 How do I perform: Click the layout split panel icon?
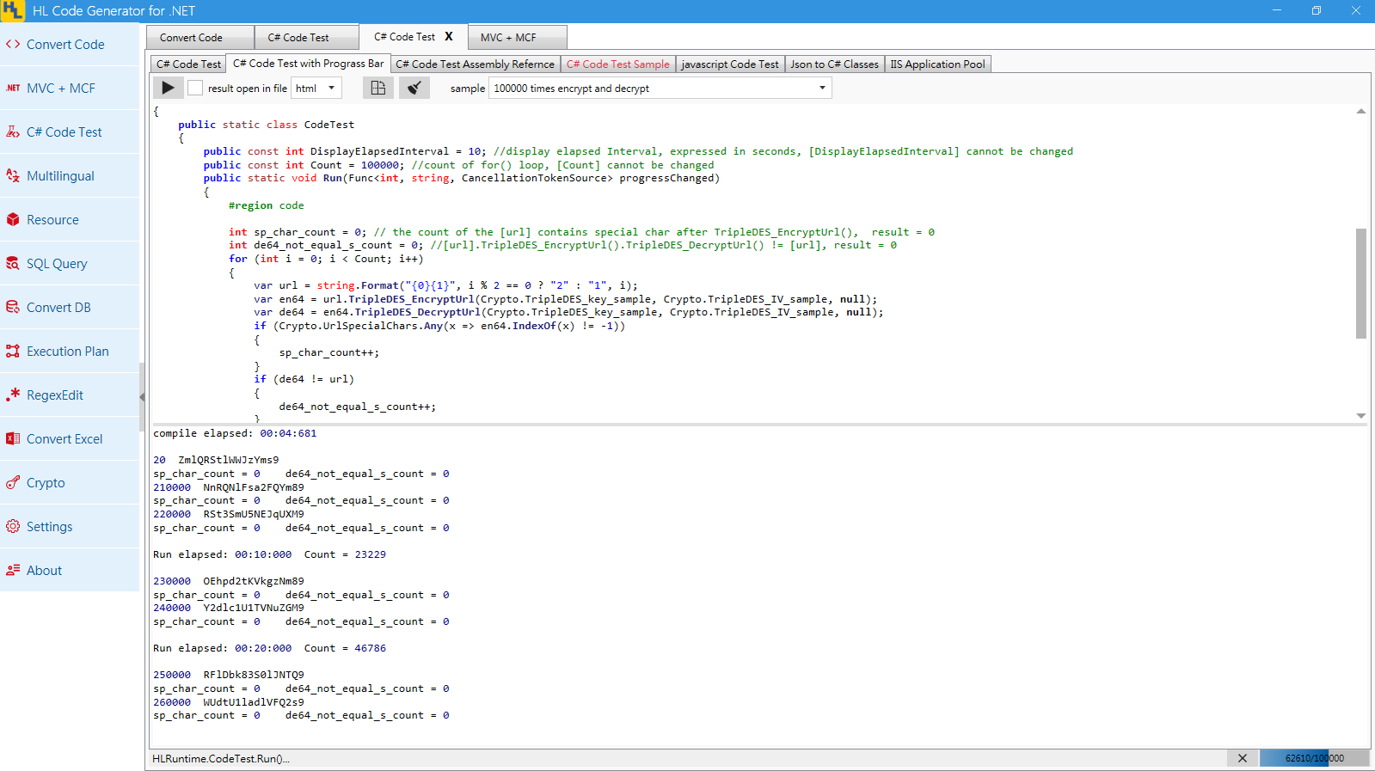(378, 88)
